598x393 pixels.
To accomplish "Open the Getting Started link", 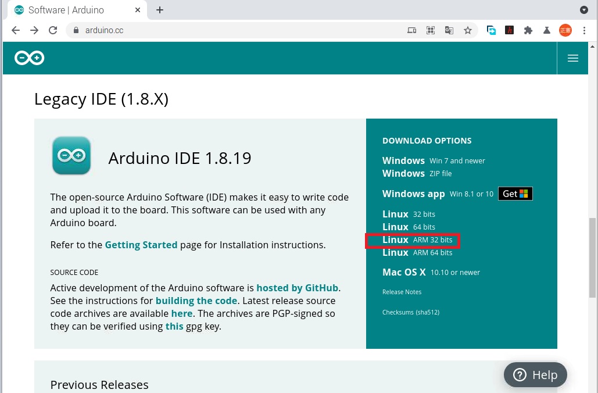I will [141, 245].
